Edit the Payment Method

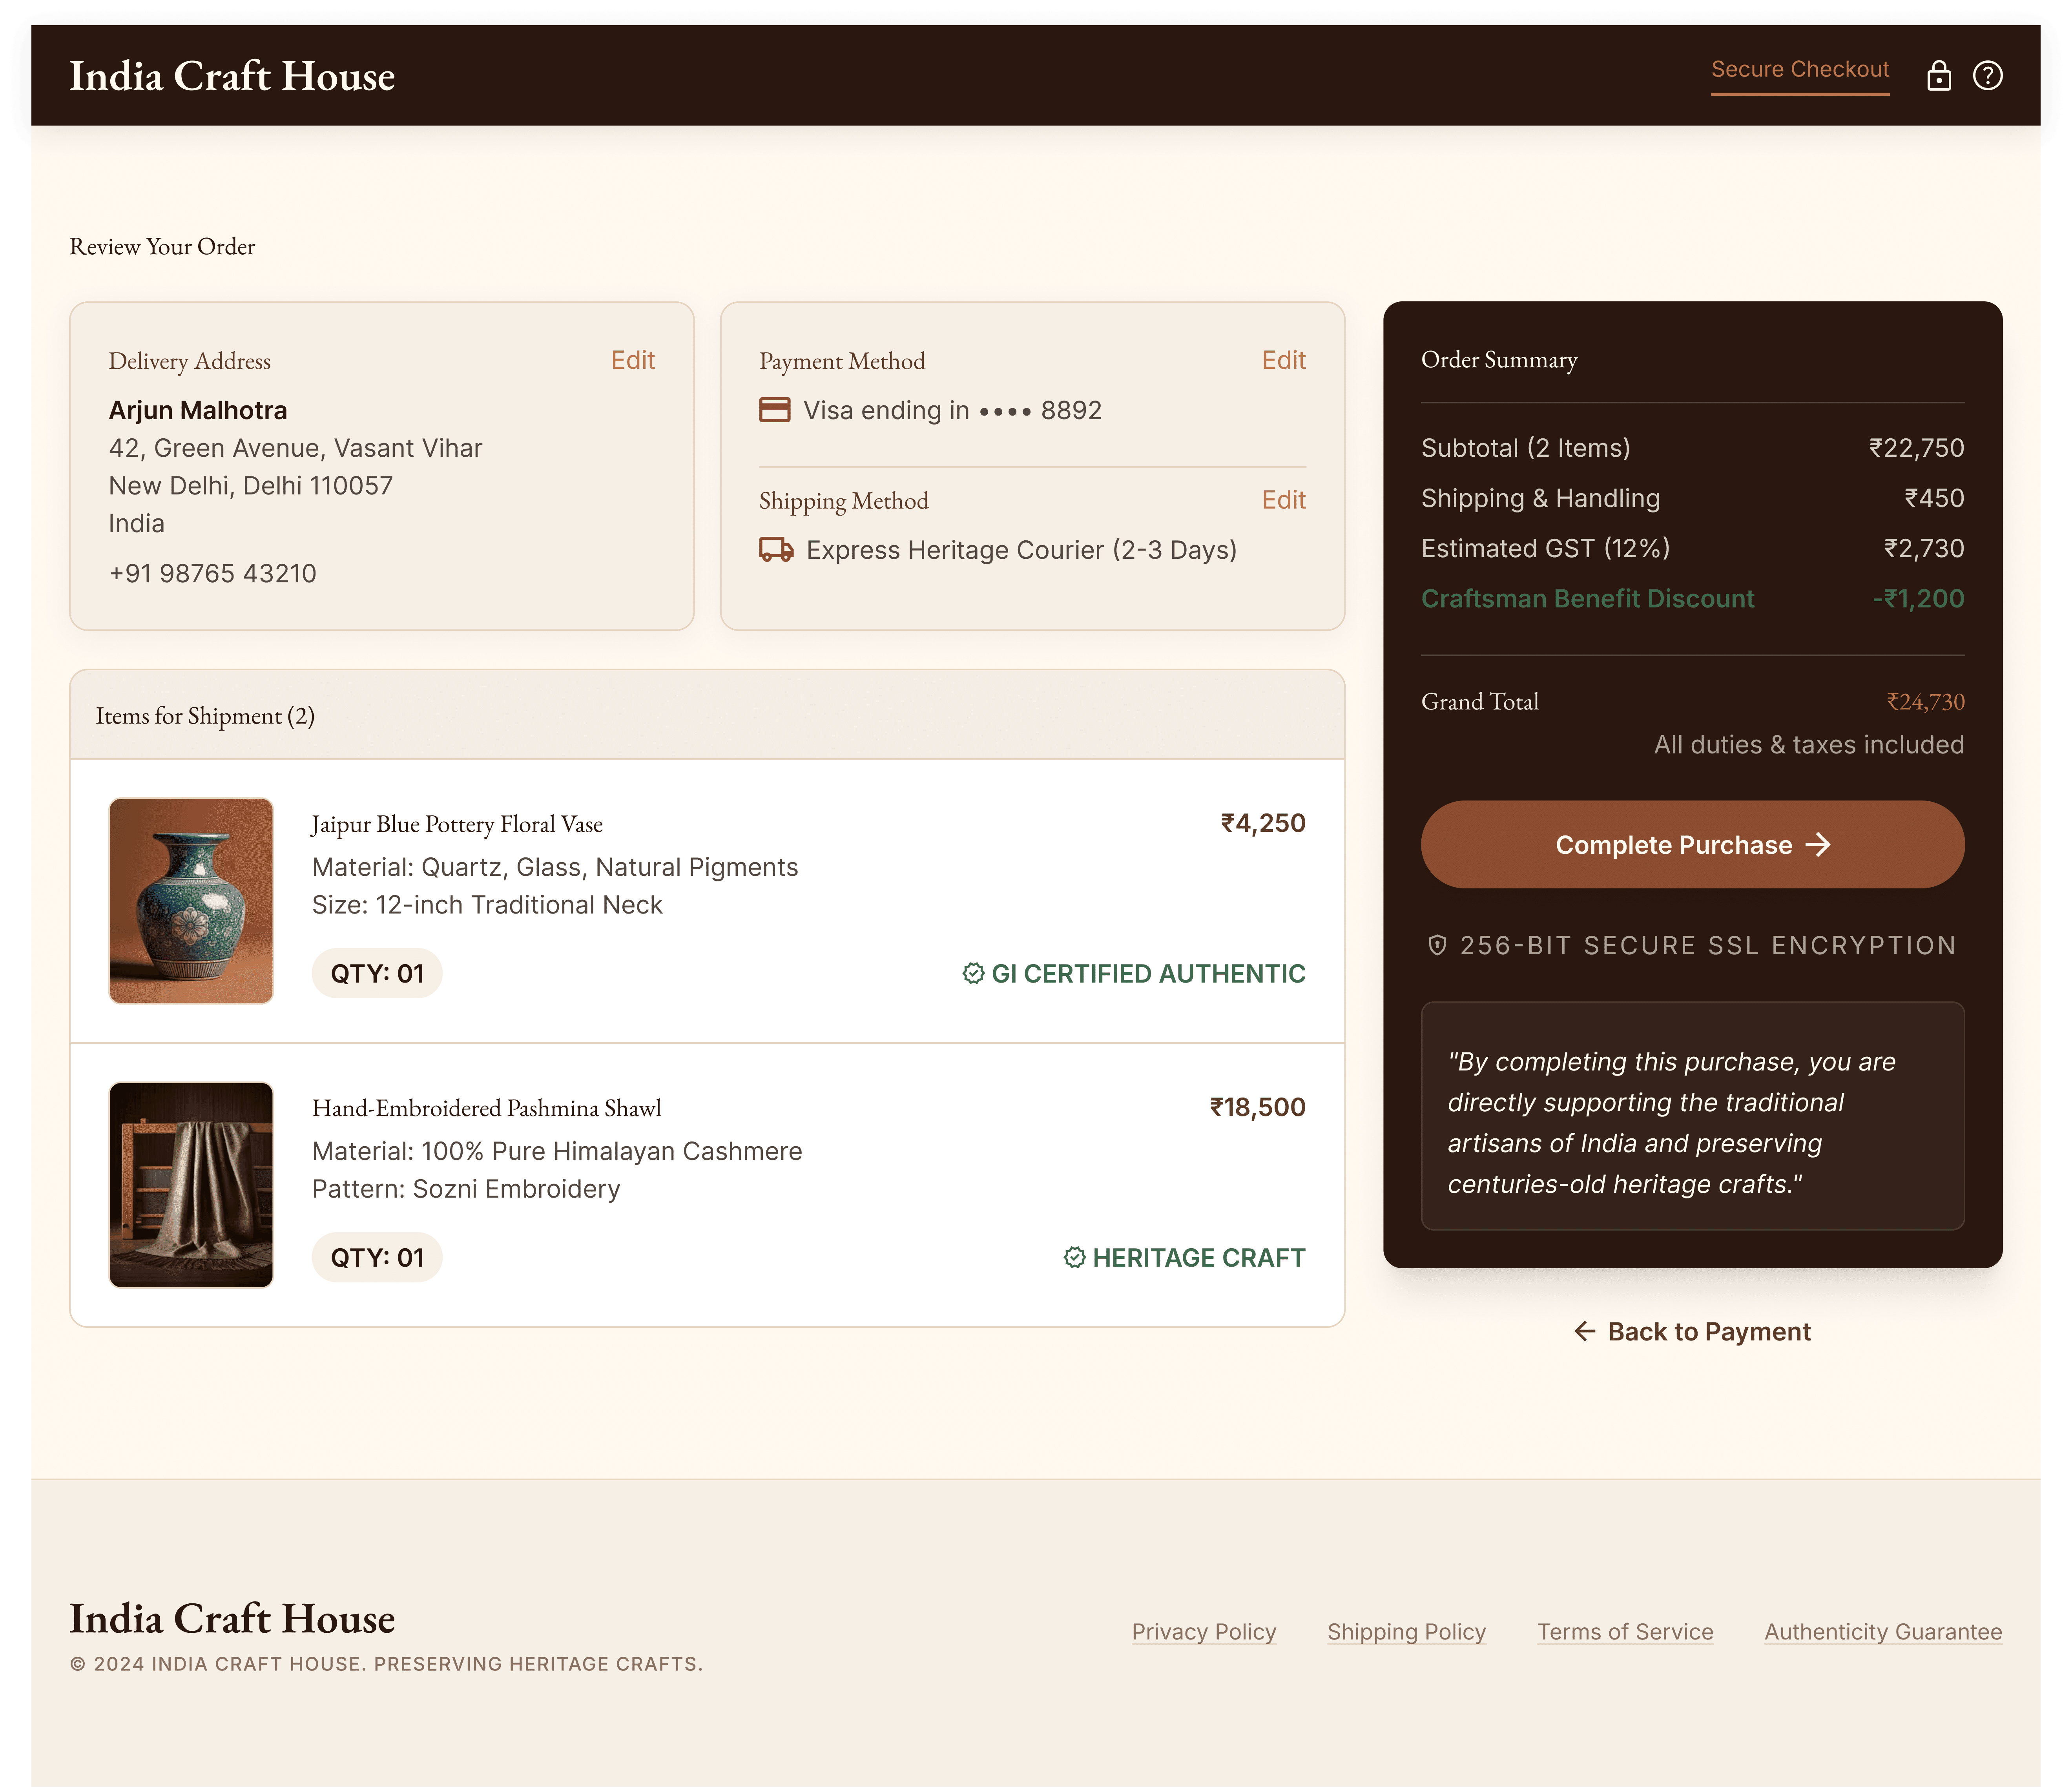point(1284,360)
